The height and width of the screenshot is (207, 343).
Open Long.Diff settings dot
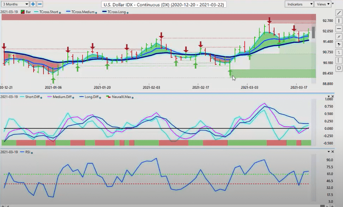click(100, 98)
